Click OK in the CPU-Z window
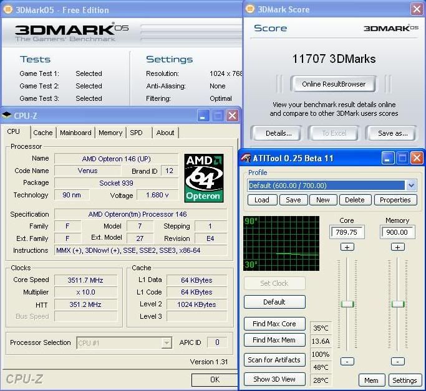This screenshot has height=391, width=426. tap(215, 380)
